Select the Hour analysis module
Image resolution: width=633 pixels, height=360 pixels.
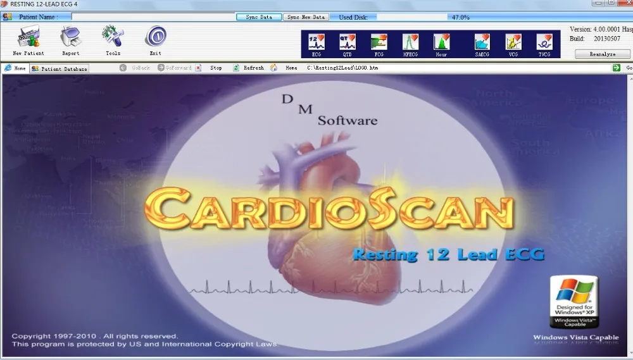point(441,45)
